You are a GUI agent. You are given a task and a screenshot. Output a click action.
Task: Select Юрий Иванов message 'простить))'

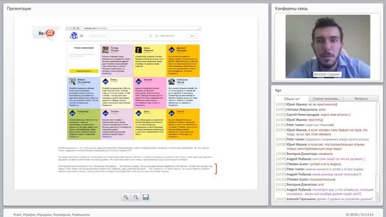[315, 120]
